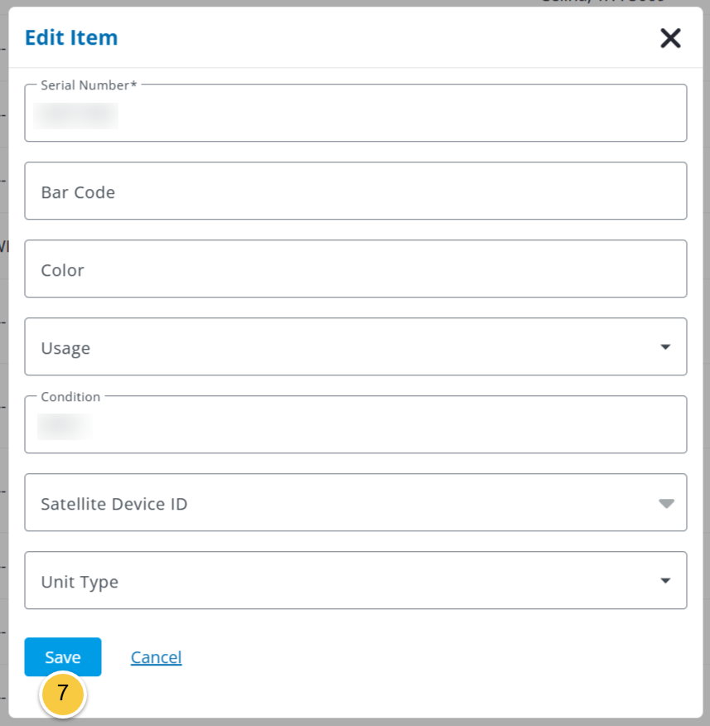Click the Unit Type caret icon

(665, 581)
